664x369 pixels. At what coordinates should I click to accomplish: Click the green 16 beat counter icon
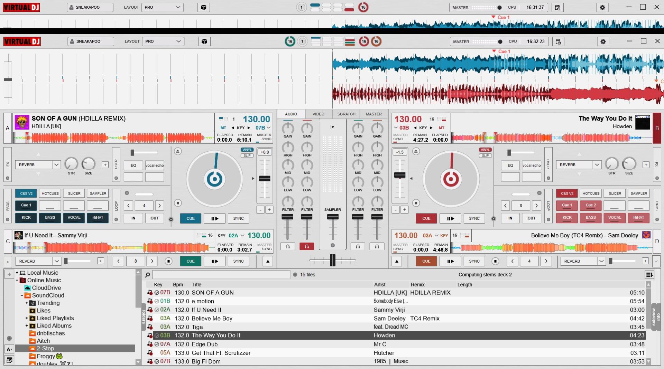[x=290, y=41]
